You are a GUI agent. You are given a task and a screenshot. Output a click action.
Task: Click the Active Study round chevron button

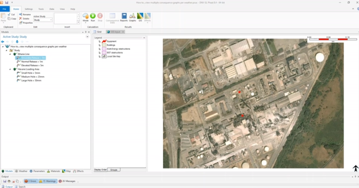87,37
